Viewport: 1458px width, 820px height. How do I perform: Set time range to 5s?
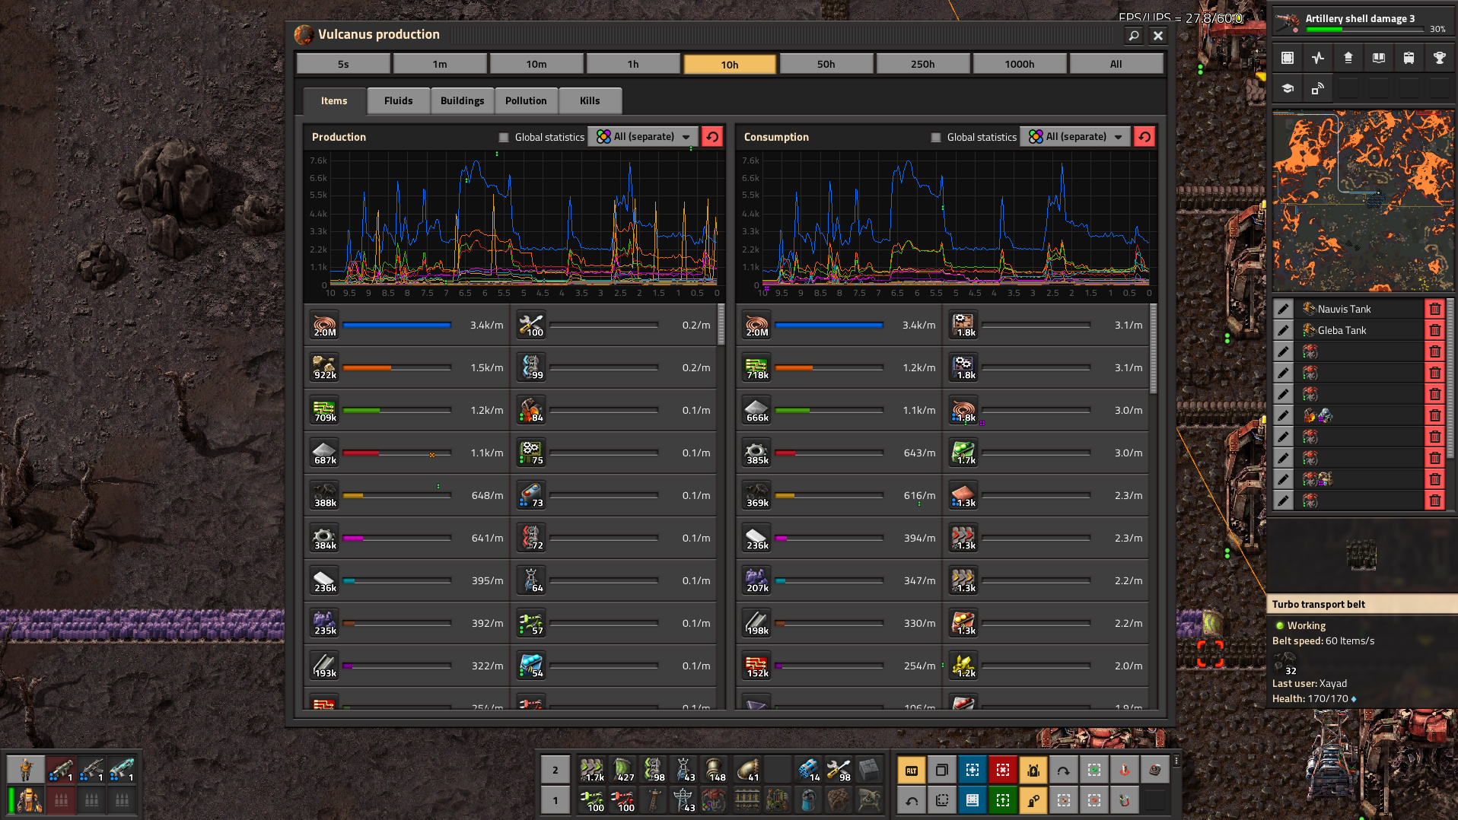(x=343, y=64)
